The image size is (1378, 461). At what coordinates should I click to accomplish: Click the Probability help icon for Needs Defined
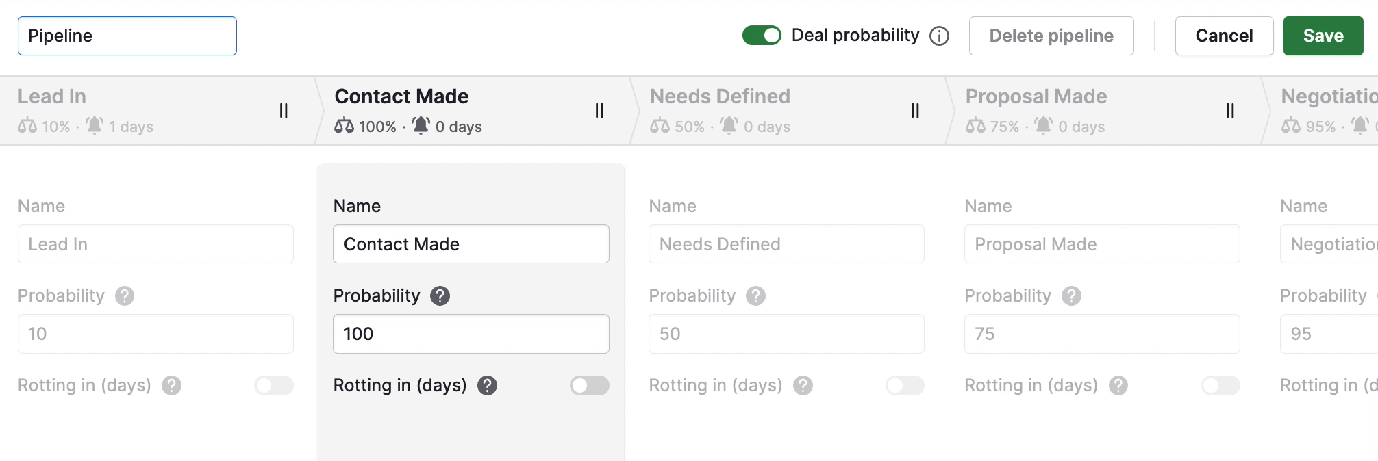coord(755,295)
